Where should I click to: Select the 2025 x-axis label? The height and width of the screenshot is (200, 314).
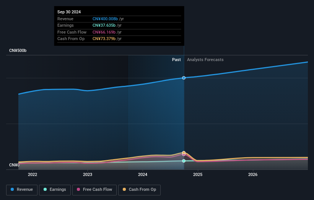[198, 175]
